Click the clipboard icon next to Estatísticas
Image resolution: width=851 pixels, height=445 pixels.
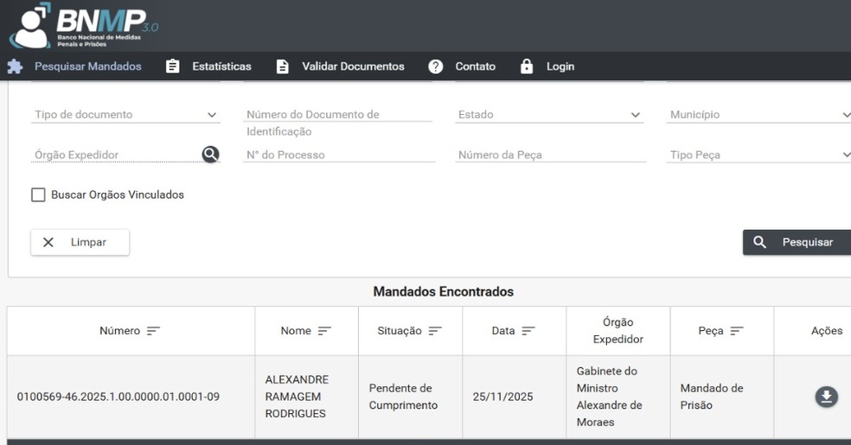point(173,67)
